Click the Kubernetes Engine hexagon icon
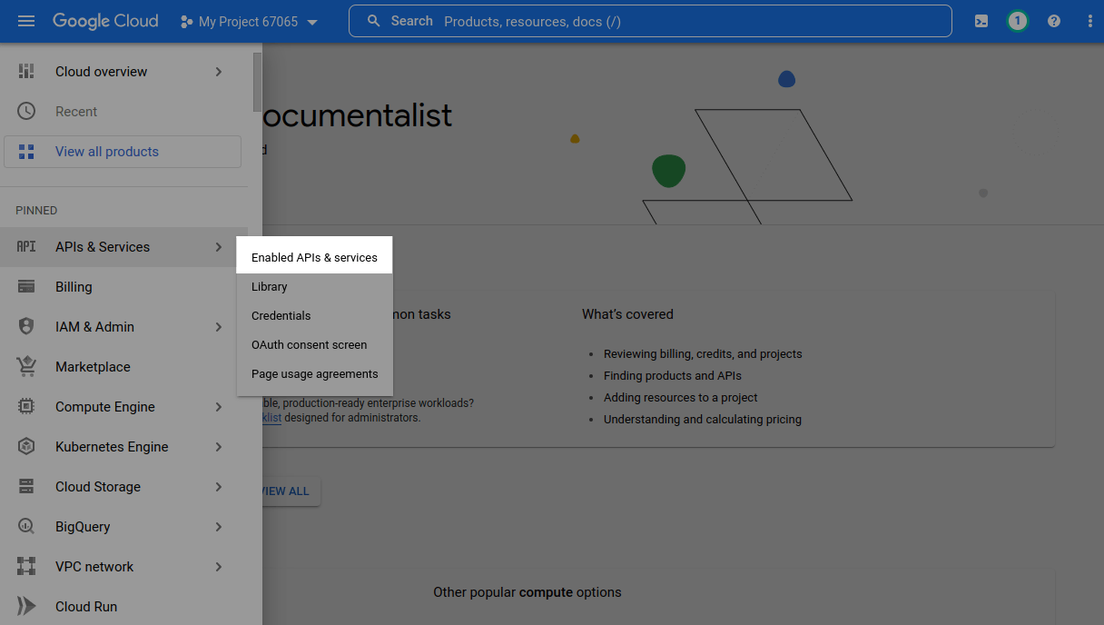Screen dimensions: 1104x625 pyautogui.click(x=26, y=446)
